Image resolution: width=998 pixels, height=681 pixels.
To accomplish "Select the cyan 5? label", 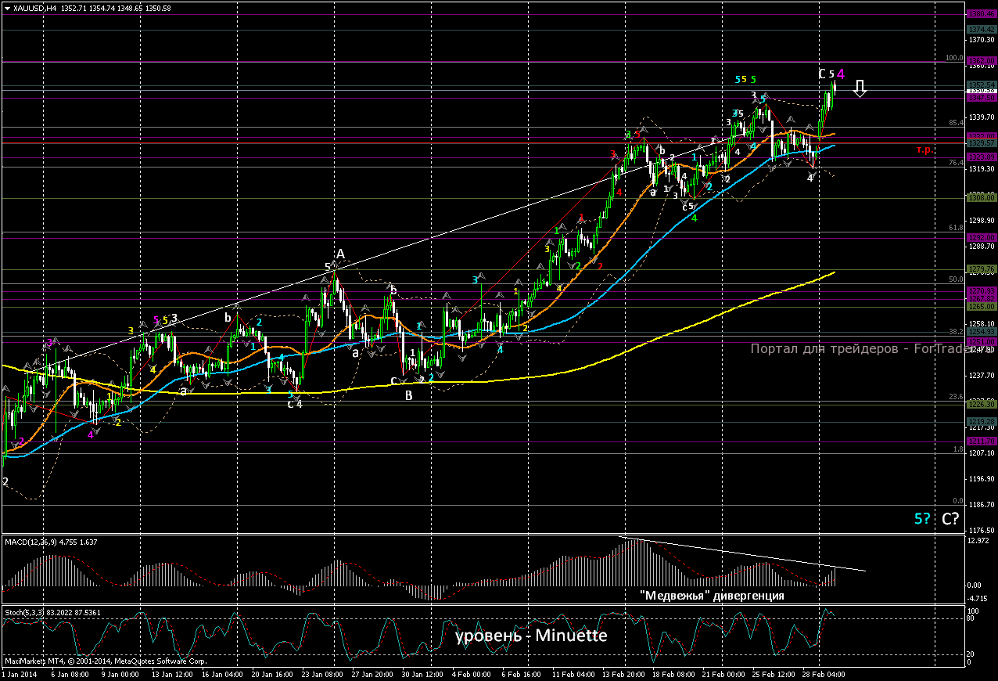I will click(x=923, y=518).
